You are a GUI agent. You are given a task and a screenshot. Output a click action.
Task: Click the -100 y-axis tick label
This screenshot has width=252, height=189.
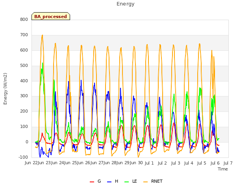pyautogui.click(x=23, y=157)
